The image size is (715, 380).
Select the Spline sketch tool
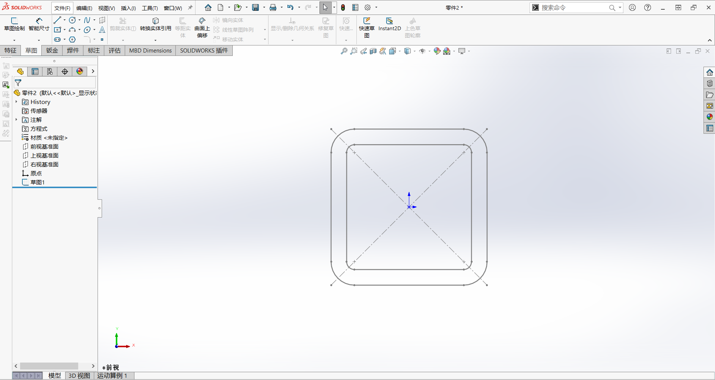[87, 20]
